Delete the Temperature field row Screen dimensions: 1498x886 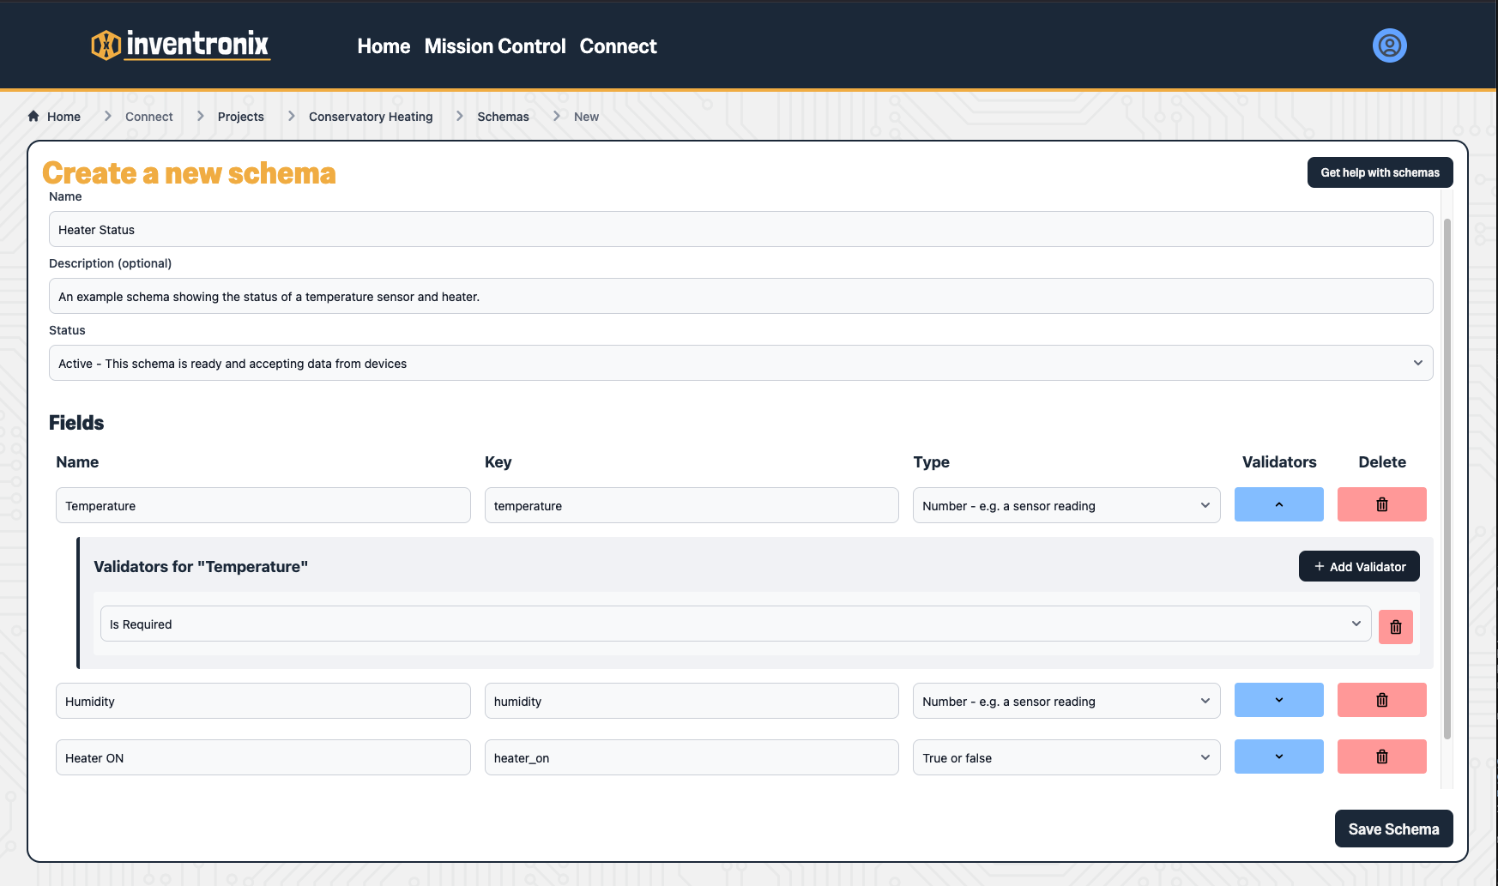click(x=1381, y=505)
